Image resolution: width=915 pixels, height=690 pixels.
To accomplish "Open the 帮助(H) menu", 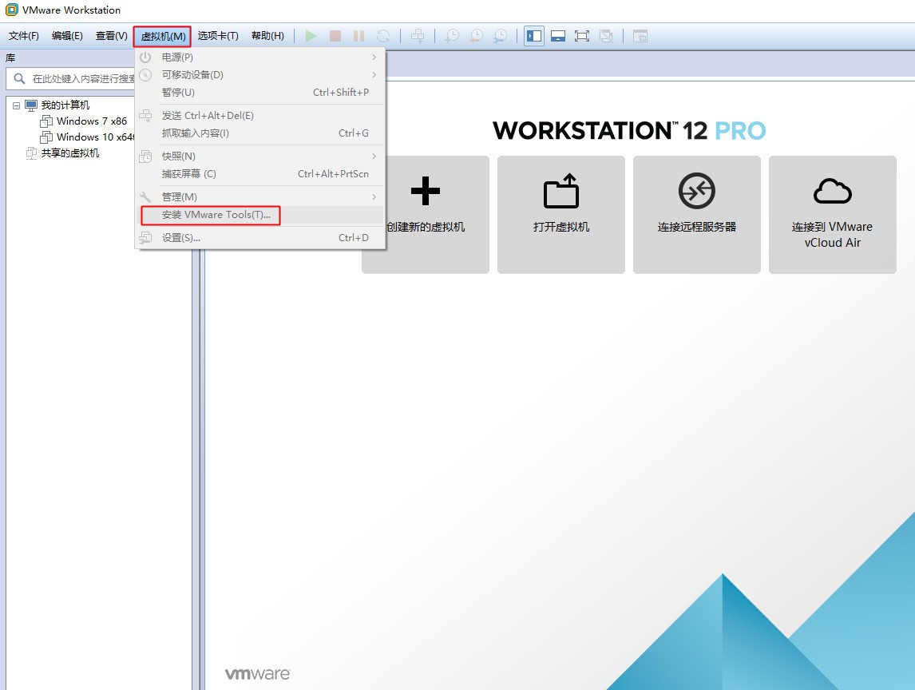I will [267, 36].
